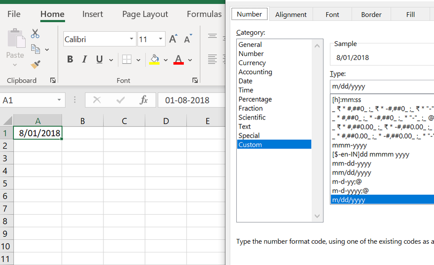Open Font settings dialog launcher
The height and width of the screenshot is (265, 434).
(195, 80)
